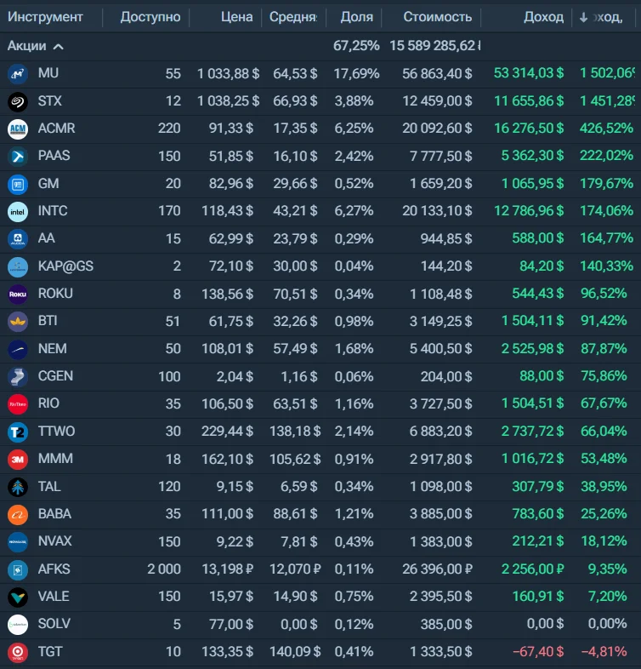This screenshot has width=641, height=669.
Task: Select the STX ticker name
Action: pos(50,100)
